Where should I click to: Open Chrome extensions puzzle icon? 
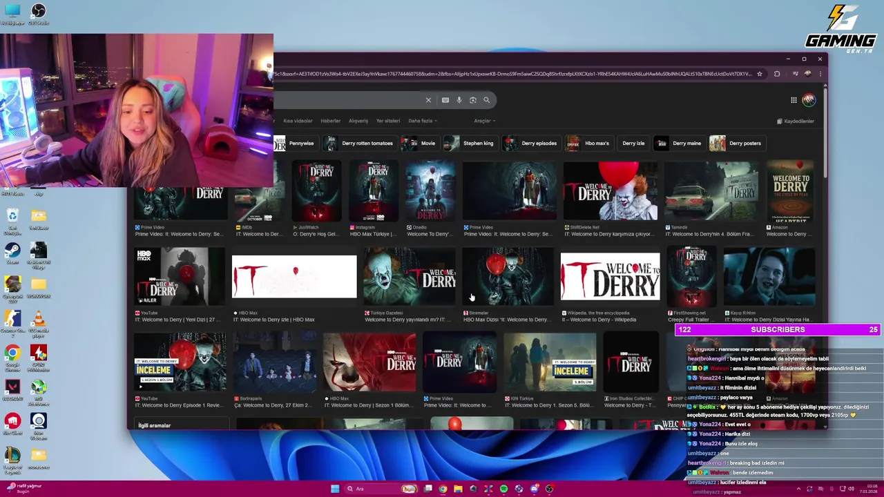tap(777, 74)
